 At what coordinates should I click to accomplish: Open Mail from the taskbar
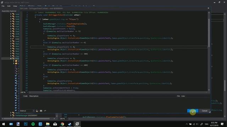[55, 124]
